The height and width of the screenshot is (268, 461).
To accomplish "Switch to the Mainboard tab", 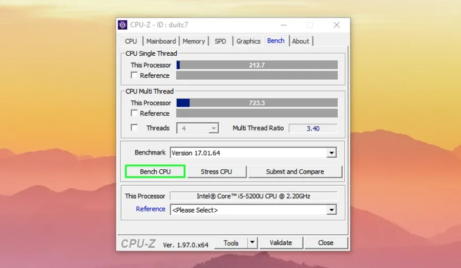I will click(x=161, y=41).
